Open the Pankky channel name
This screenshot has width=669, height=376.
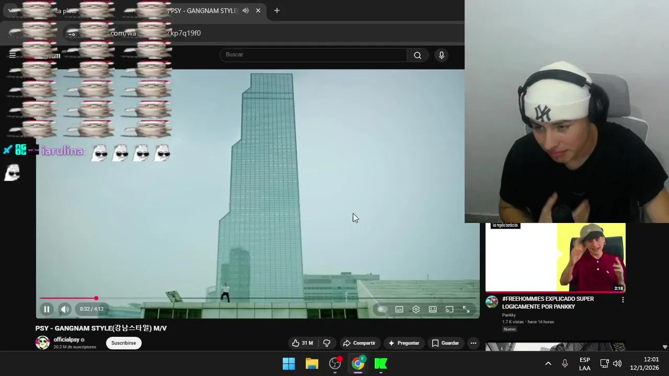point(509,315)
